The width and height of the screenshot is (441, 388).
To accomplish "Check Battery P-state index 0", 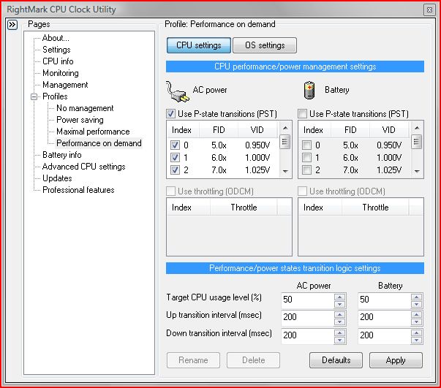I will pyautogui.click(x=306, y=145).
